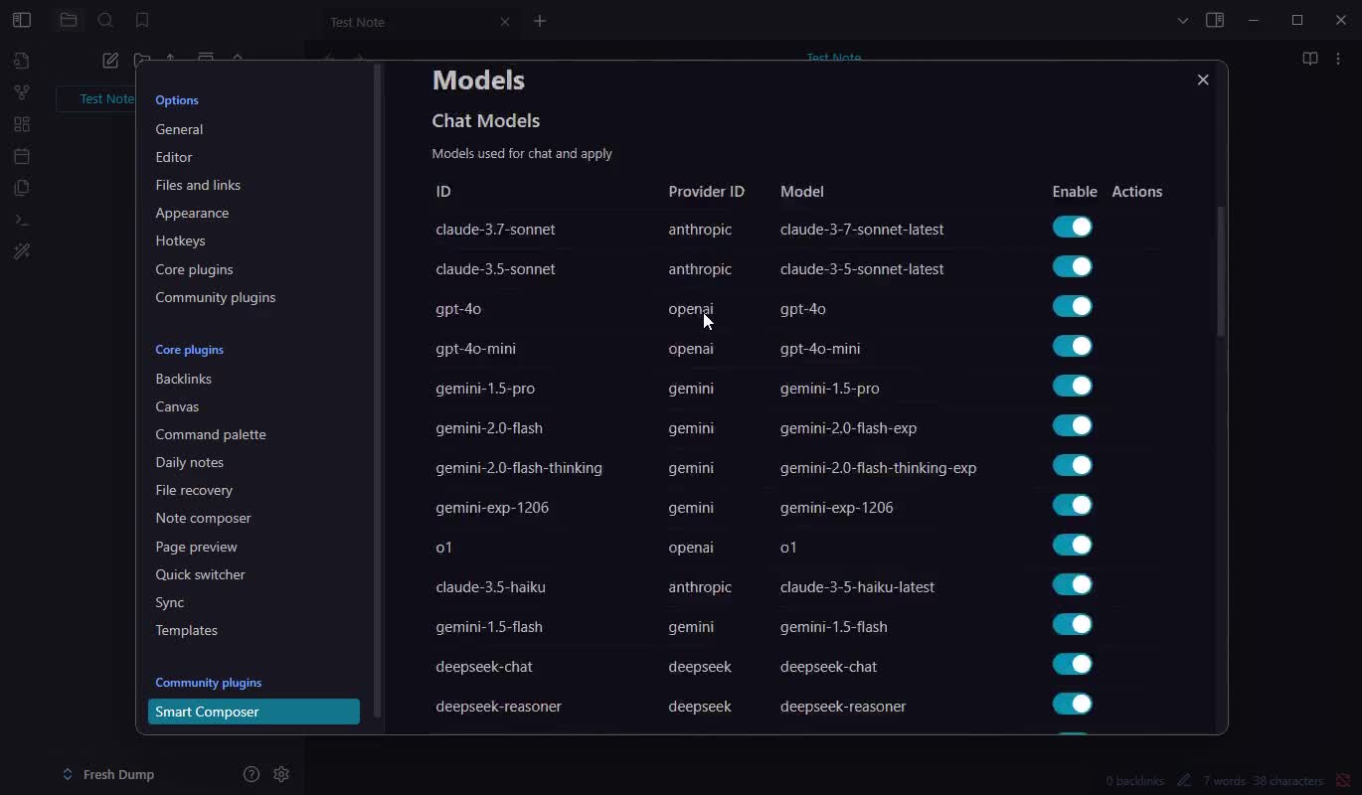The image size is (1362, 795).
Task: Open graph view from the ribbon
Action: click(22, 92)
